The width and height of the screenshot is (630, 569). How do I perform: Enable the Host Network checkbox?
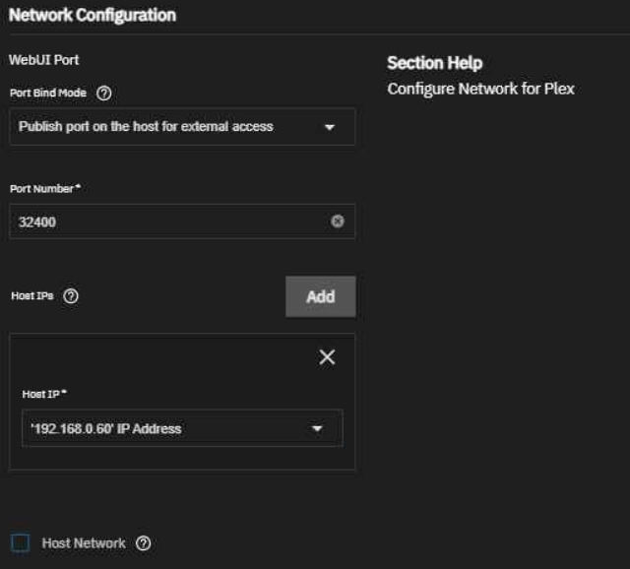coord(21,543)
